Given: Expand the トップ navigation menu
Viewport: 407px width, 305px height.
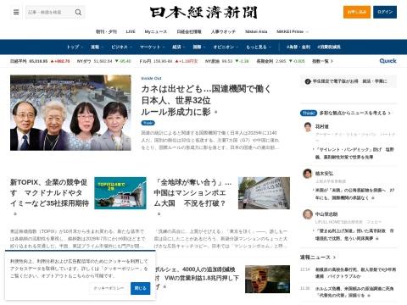Looking at the screenshot, I should [75, 47].
